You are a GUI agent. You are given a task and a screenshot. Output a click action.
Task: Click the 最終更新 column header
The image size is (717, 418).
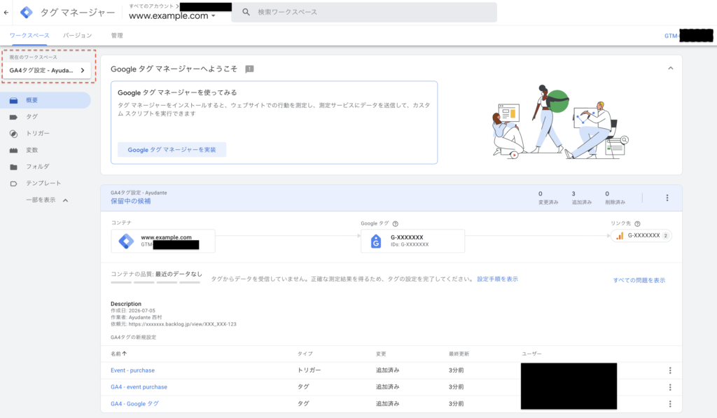click(x=459, y=354)
